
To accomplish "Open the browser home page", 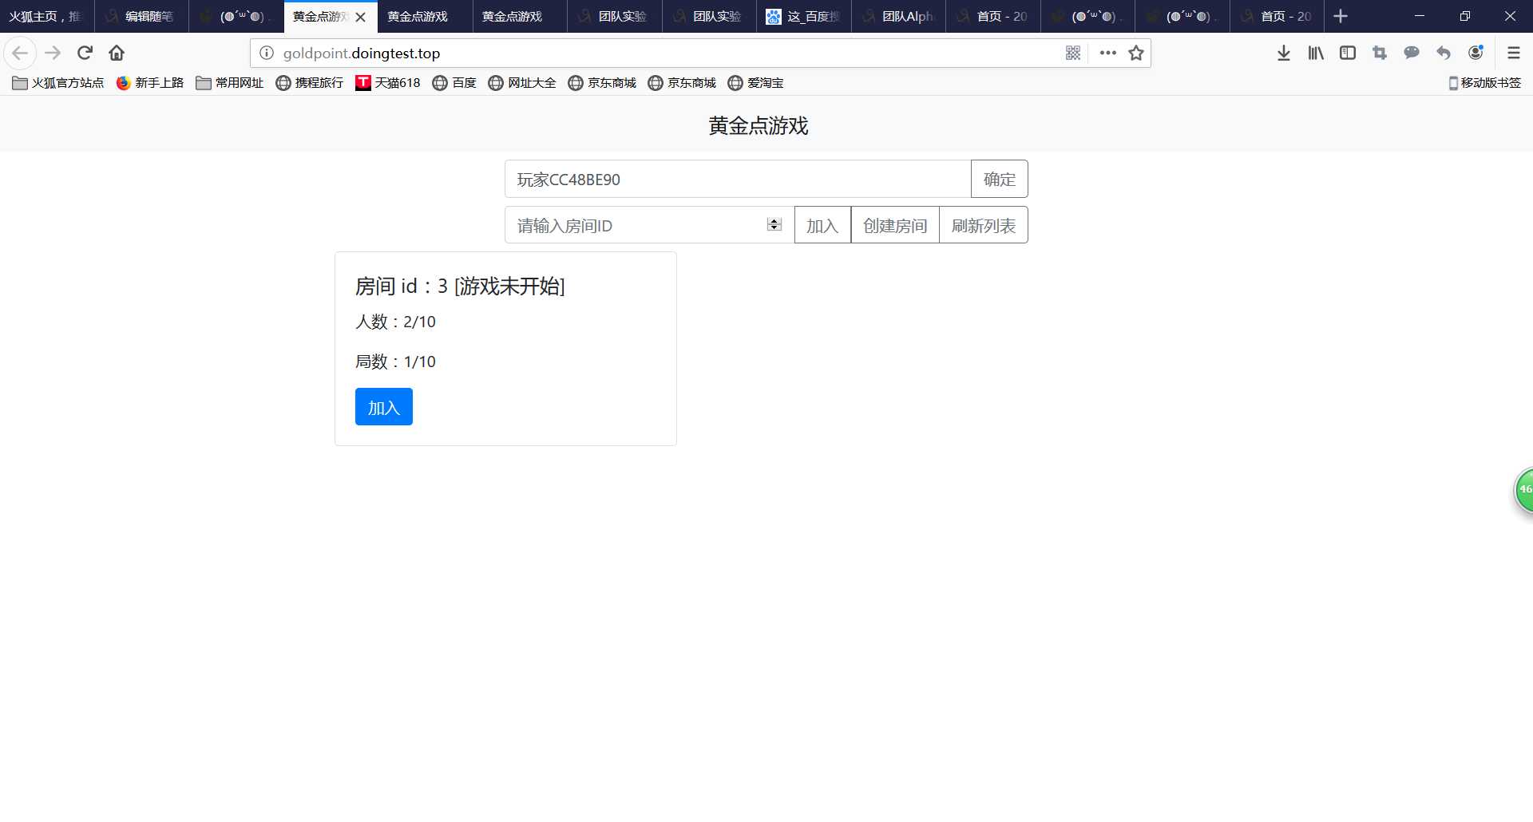I will [117, 53].
